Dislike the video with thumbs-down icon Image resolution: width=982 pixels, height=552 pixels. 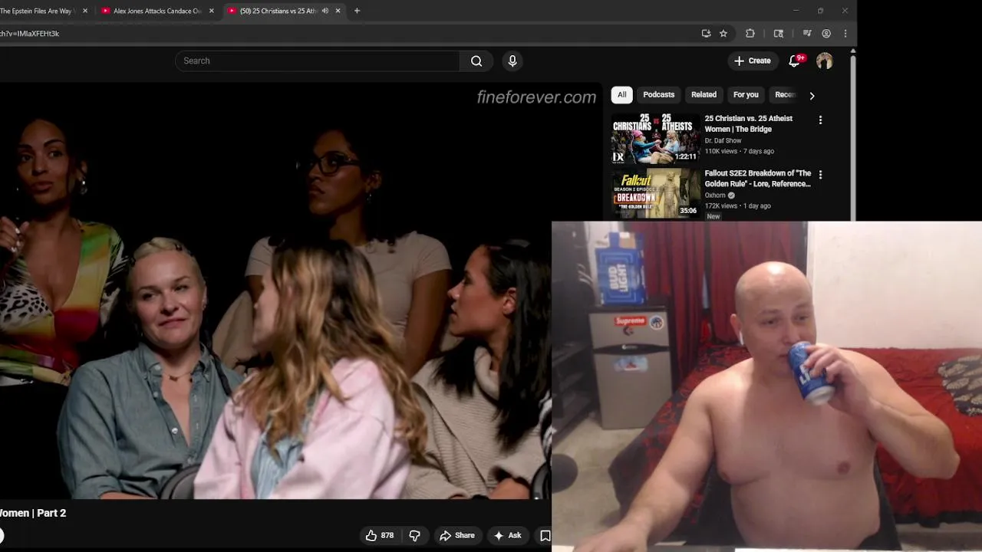(x=415, y=535)
